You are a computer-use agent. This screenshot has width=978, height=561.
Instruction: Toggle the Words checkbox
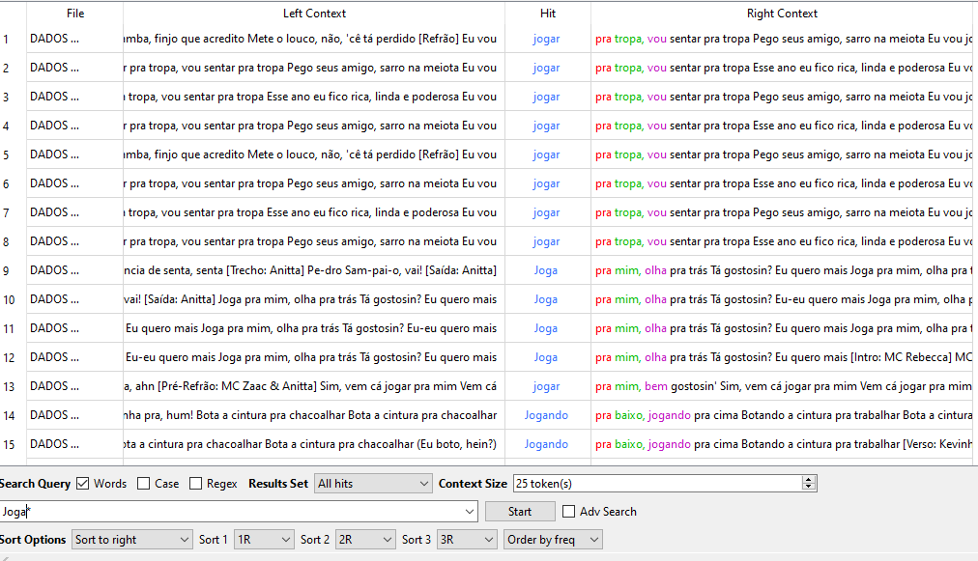click(82, 484)
